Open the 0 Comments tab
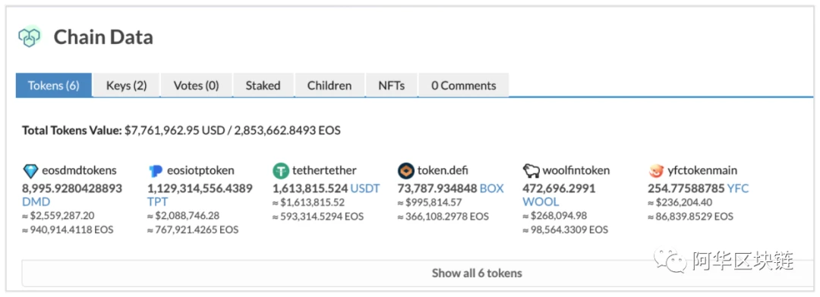Screen dimensions: 820x297 [463, 85]
